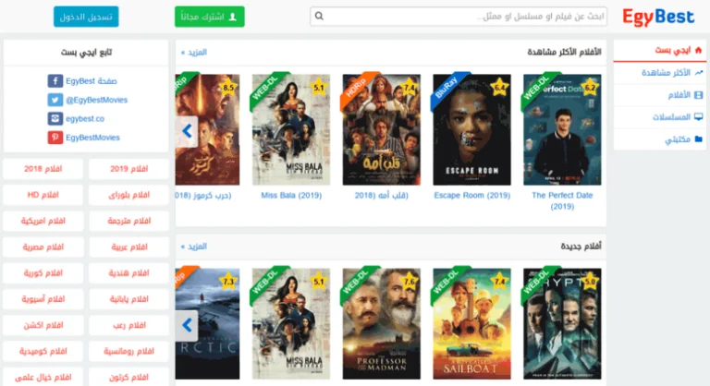The height and width of the screenshot is (386, 710).
Task: Open the الأفلام sidebar menu item
Action: [x=659, y=94]
